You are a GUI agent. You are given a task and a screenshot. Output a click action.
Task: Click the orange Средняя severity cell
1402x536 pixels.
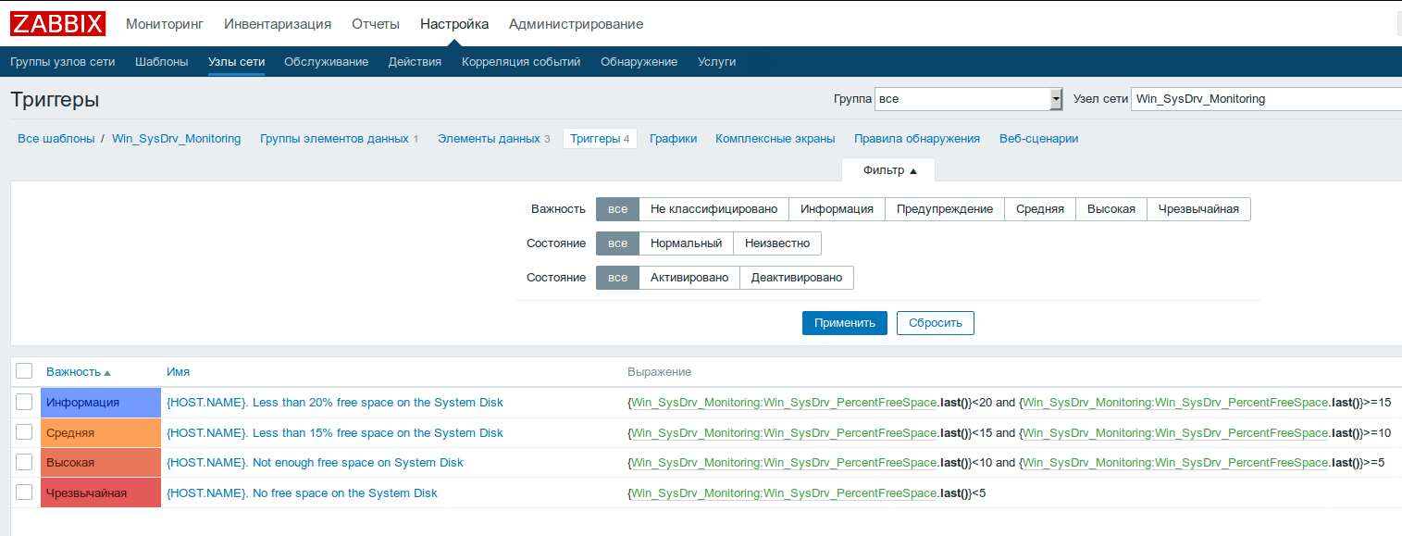point(101,433)
